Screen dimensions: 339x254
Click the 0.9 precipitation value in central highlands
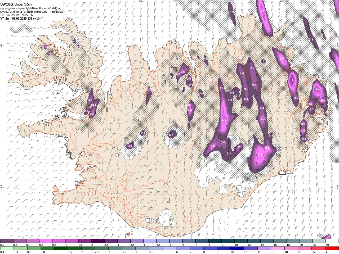point(224,121)
